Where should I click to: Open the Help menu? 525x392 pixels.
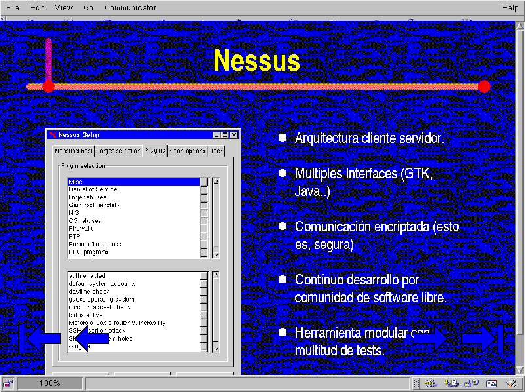(510, 8)
